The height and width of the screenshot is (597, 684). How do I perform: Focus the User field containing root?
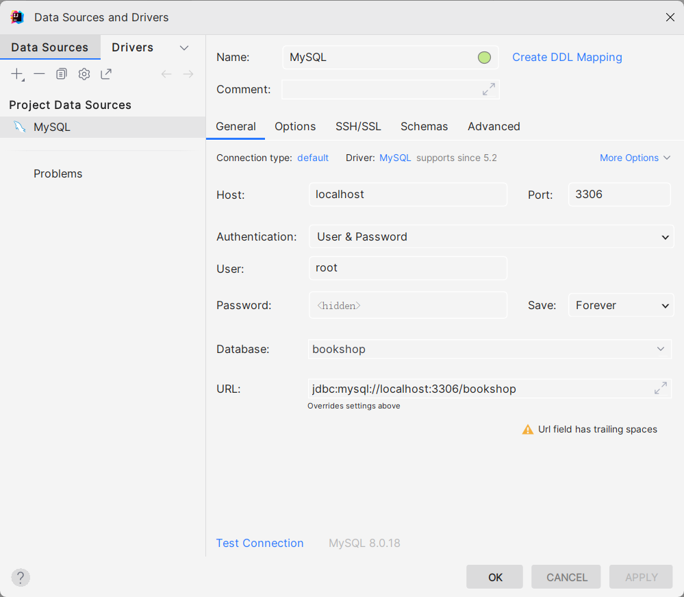408,268
